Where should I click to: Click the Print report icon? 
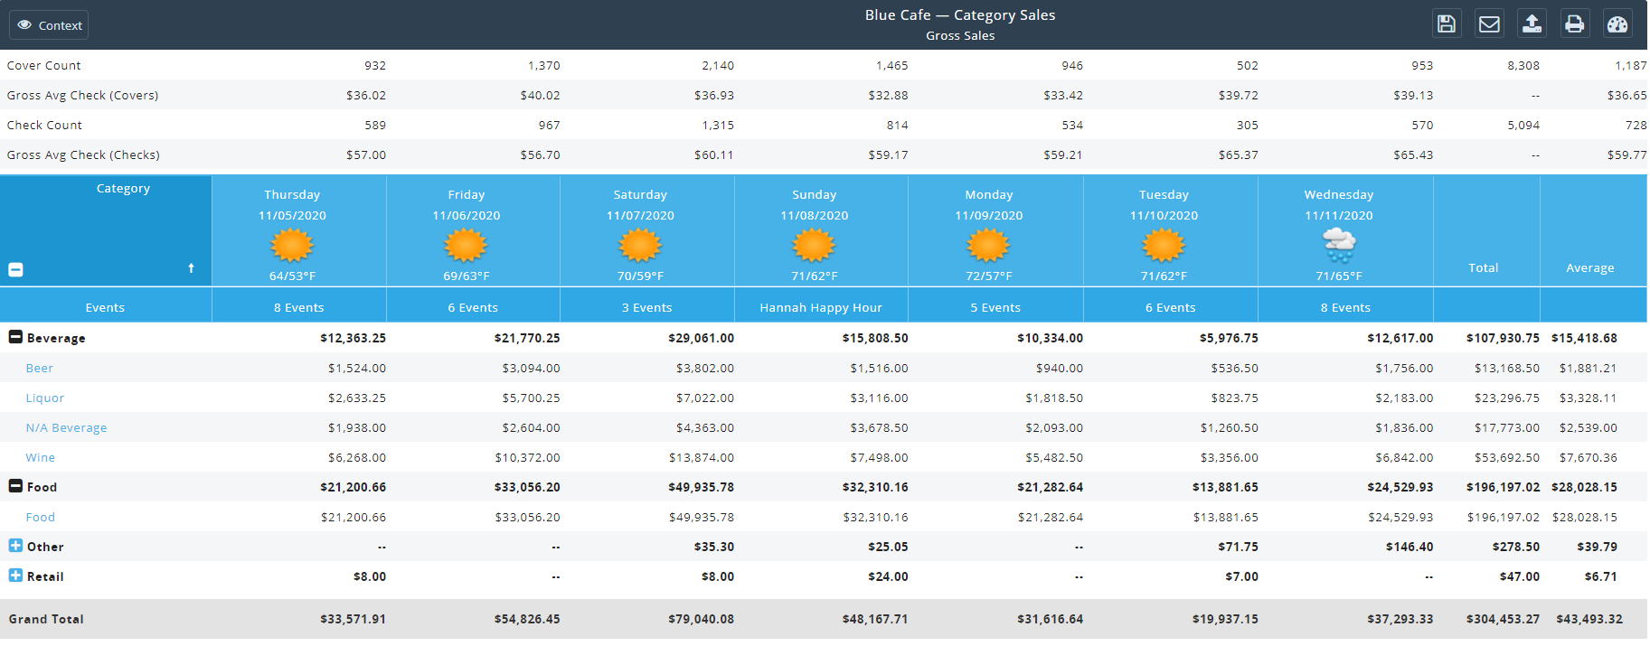click(x=1574, y=24)
